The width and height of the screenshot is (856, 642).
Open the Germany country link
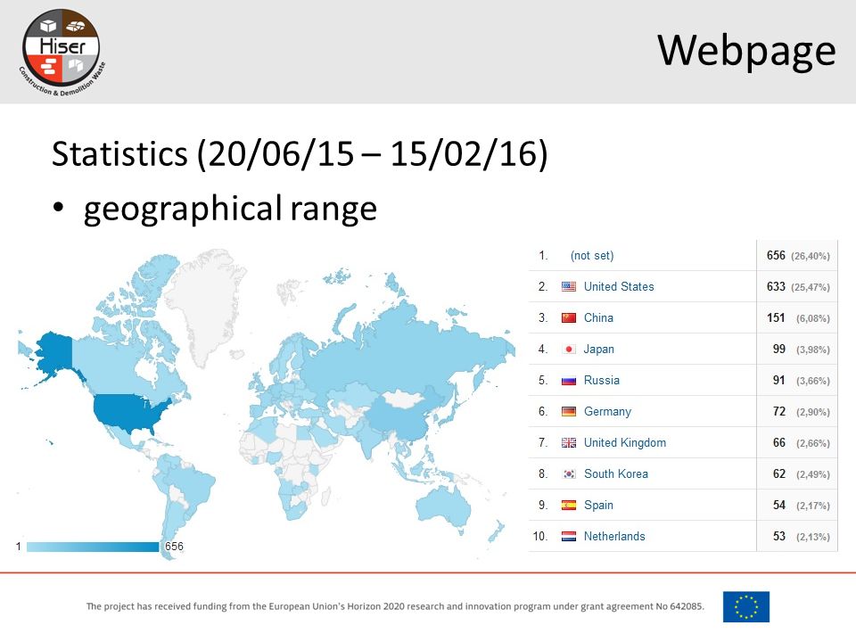pyautogui.click(x=607, y=412)
